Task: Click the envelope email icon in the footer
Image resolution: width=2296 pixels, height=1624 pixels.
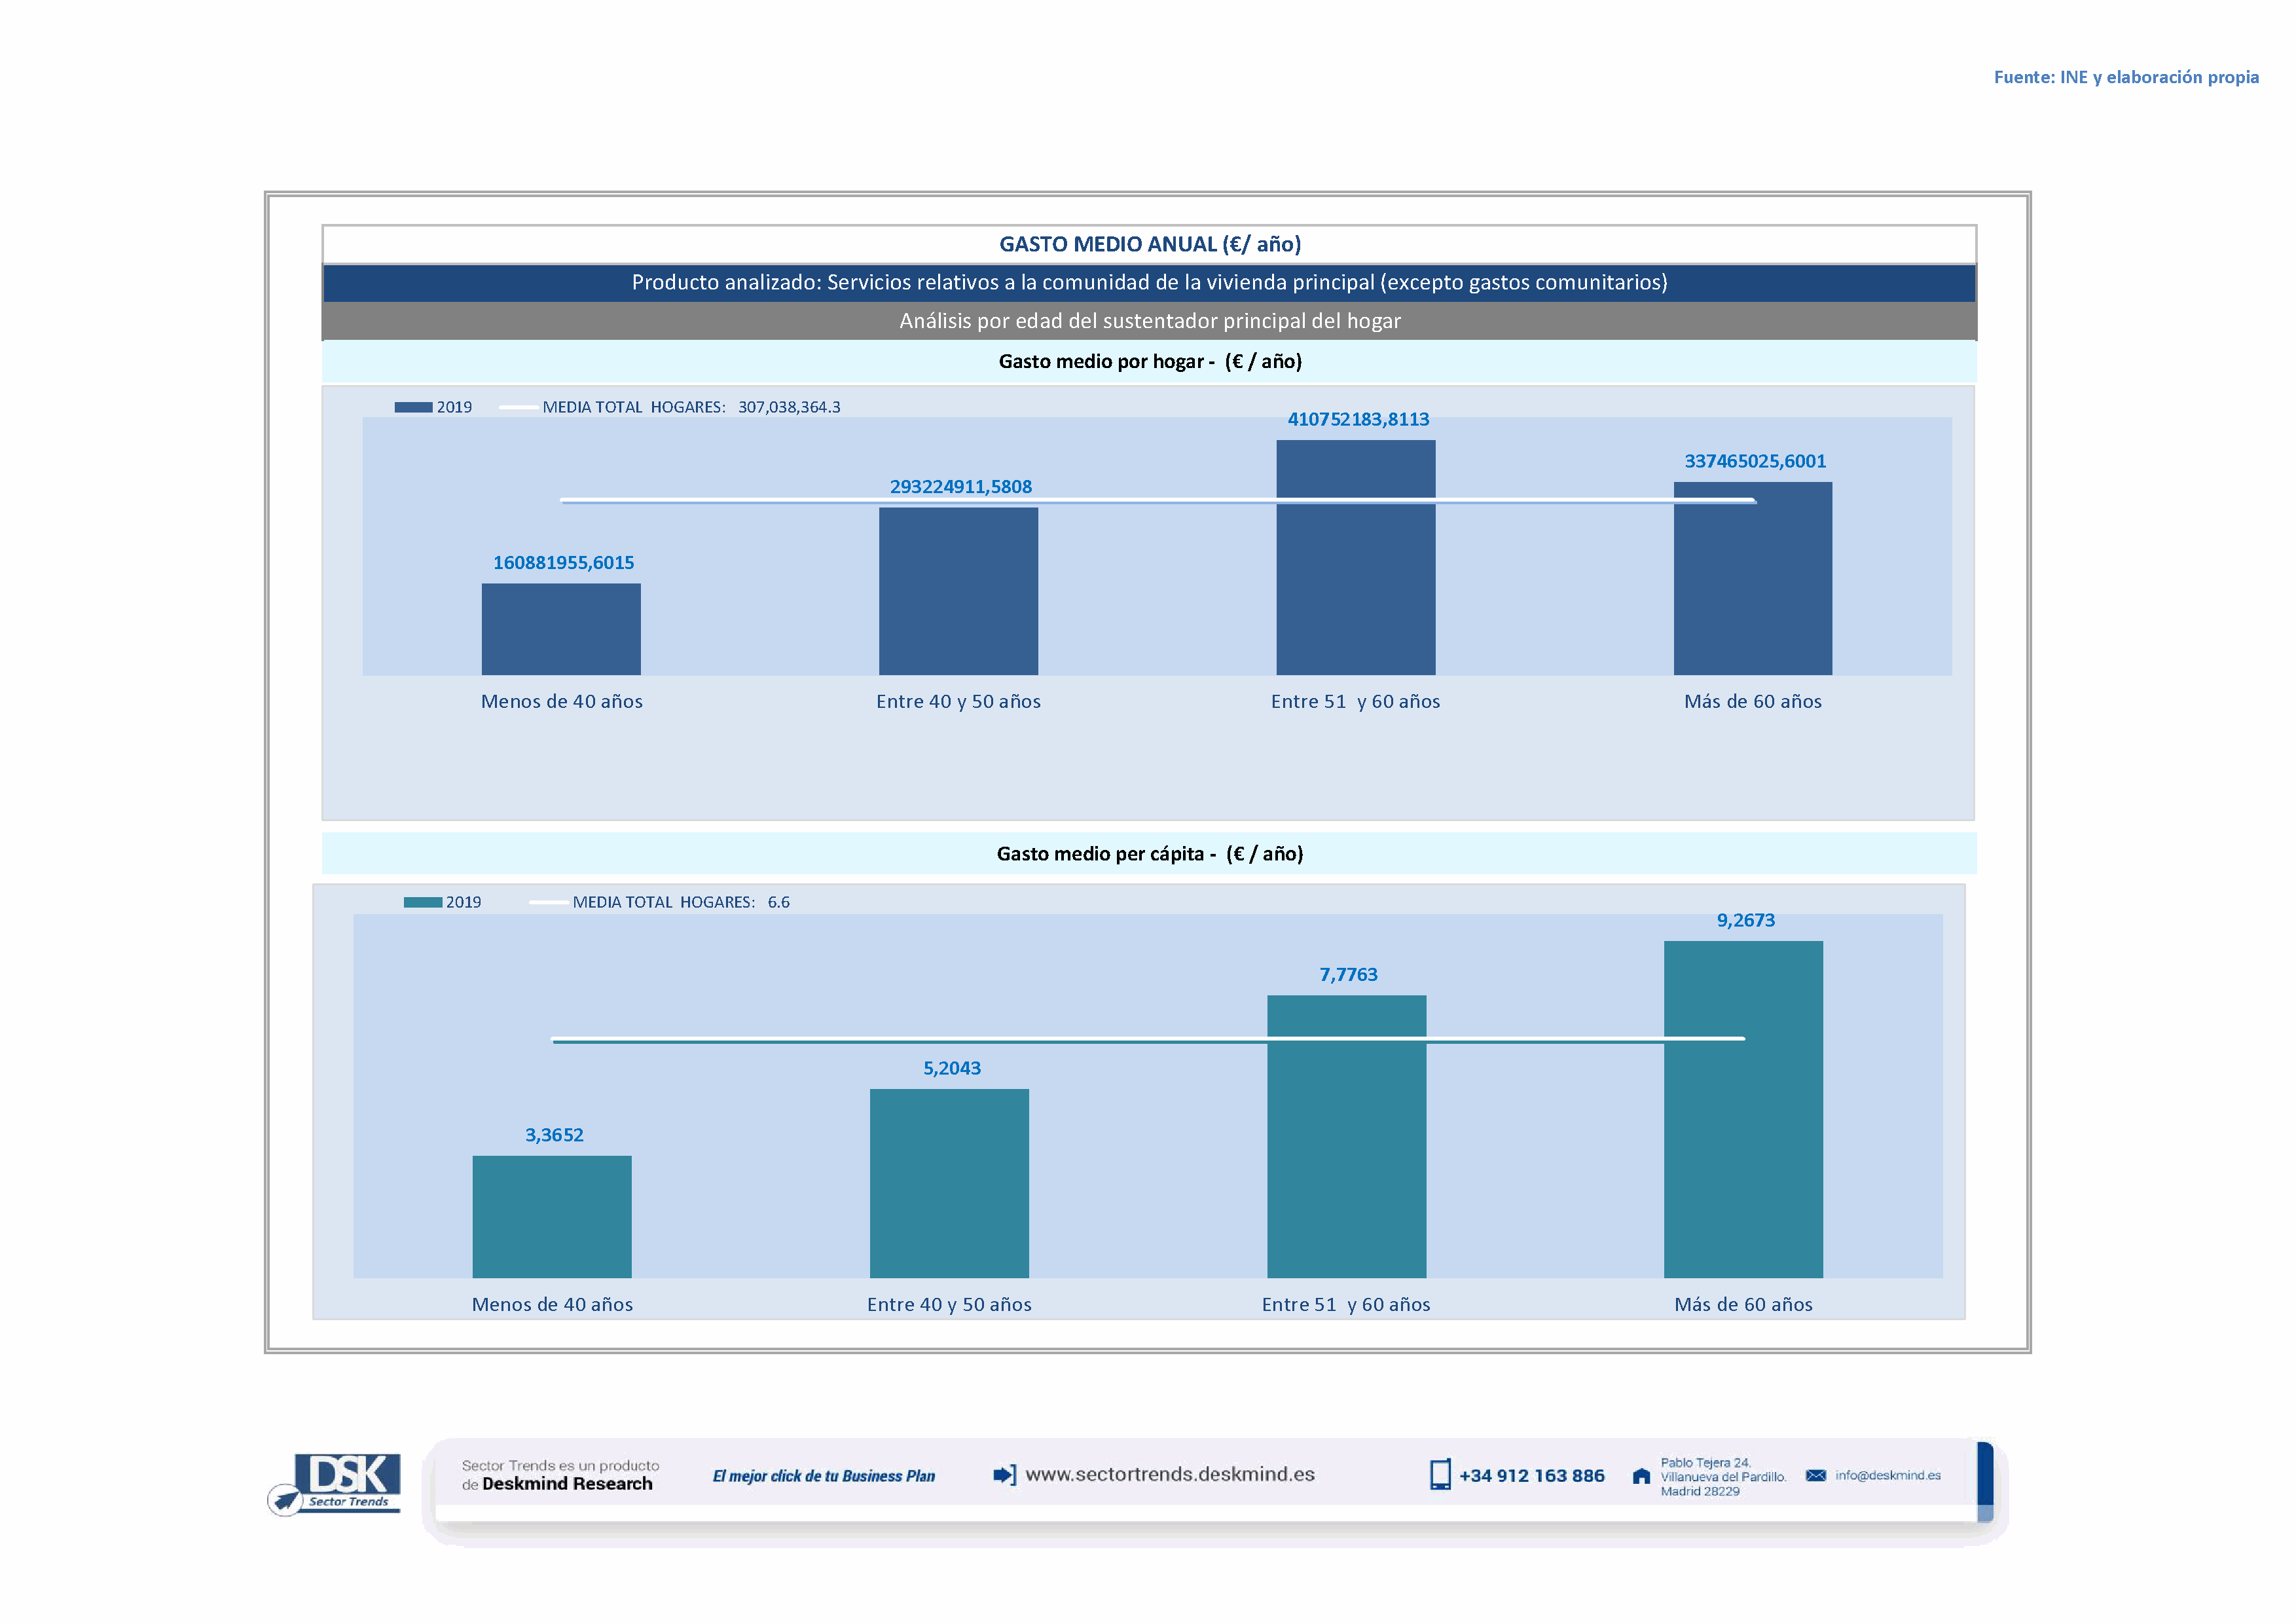Action: point(1816,1476)
